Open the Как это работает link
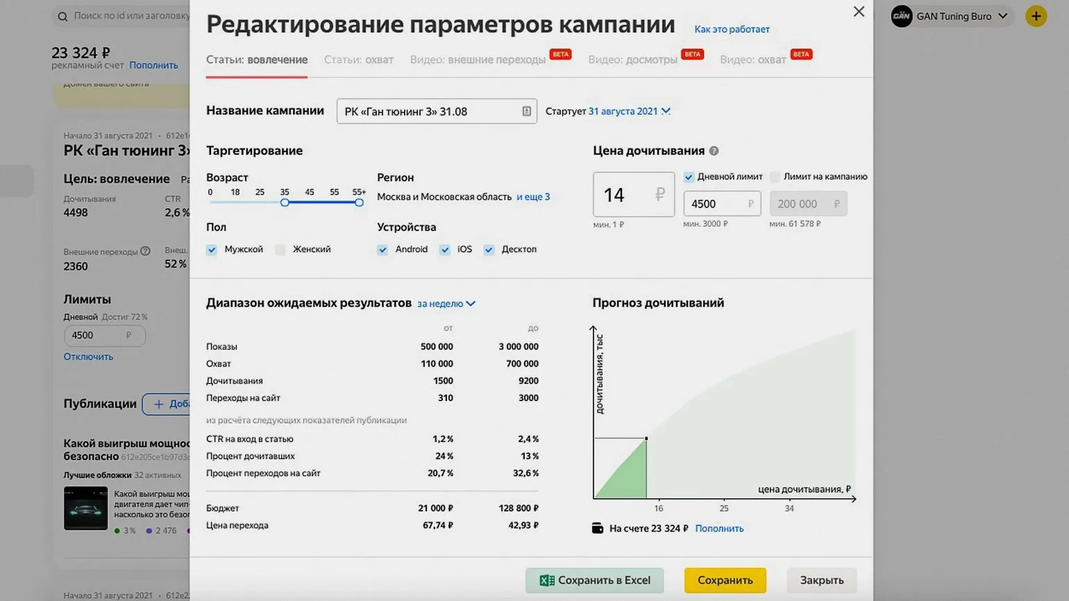 [x=732, y=29]
